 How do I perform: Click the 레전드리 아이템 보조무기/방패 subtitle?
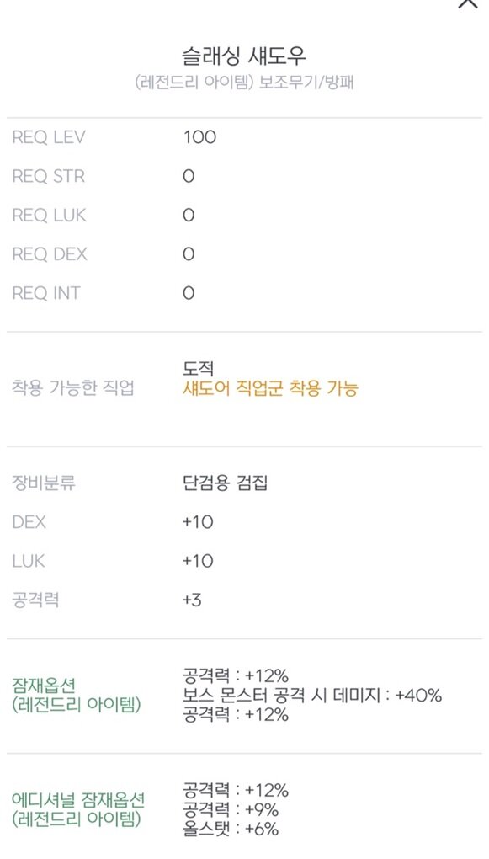244,83
